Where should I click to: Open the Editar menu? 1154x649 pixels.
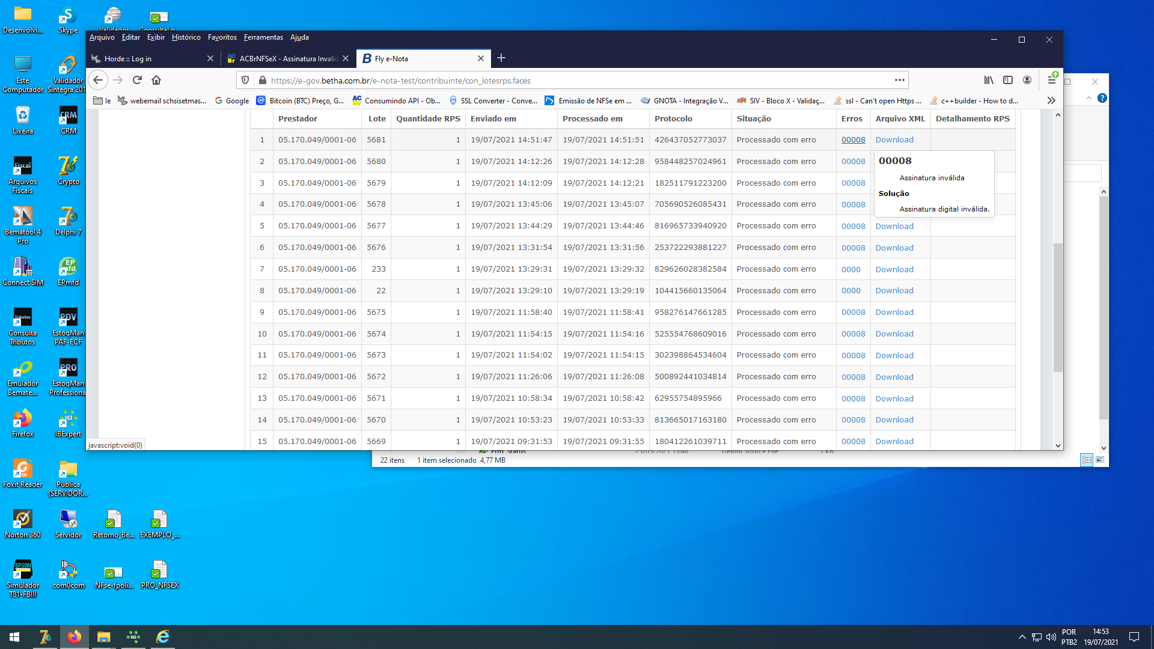(x=130, y=37)
